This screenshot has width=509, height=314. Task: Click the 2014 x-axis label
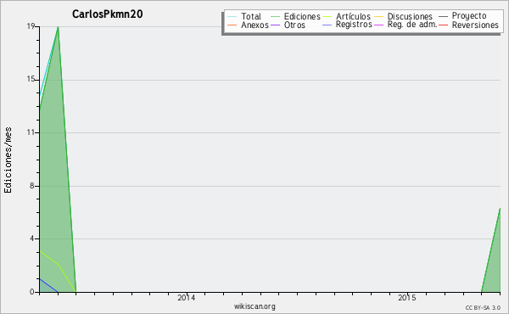pyautogui.click(x=187, y=297)
